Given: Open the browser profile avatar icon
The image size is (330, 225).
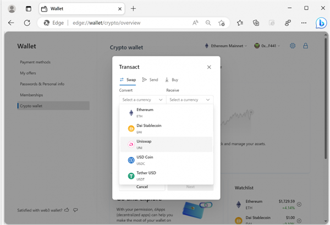Looking at the screenshot, I should (12, 9).
